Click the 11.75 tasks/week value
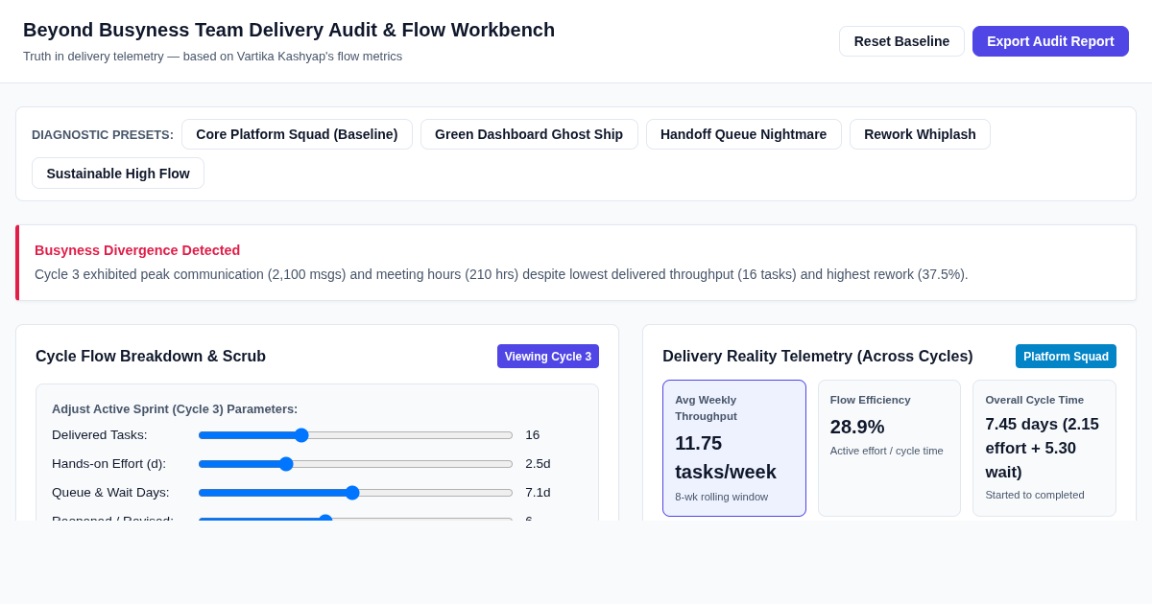The height and width of the screenshot is (604, 1152). point(726,457)
